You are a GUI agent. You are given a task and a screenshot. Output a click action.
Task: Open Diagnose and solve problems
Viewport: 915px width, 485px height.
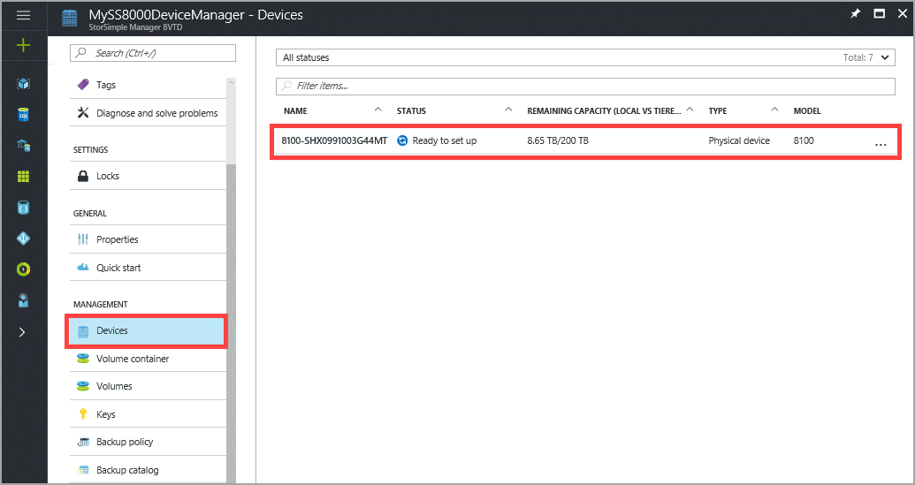149,113
